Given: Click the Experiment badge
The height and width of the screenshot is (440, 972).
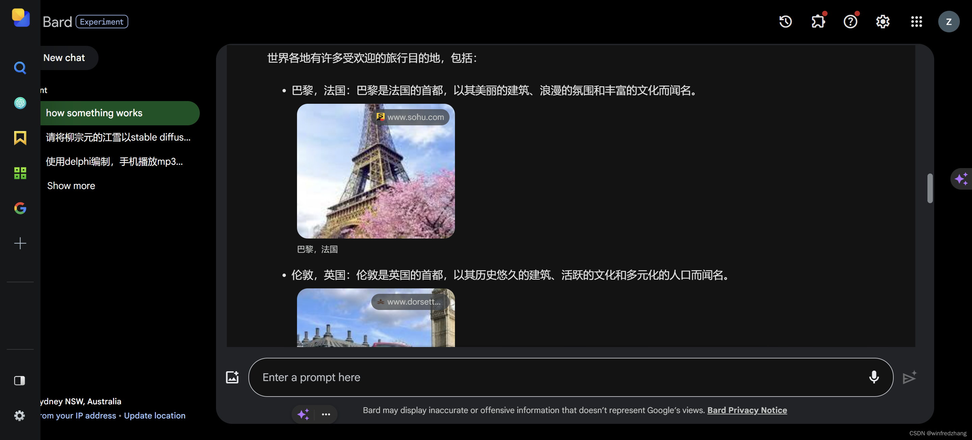Looking at the screenshot, I should point(102,22).
